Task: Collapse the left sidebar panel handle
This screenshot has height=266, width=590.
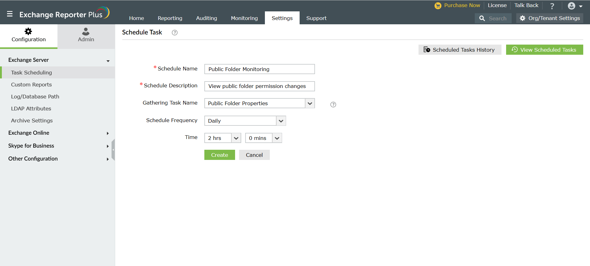Action: click(113, 150)
